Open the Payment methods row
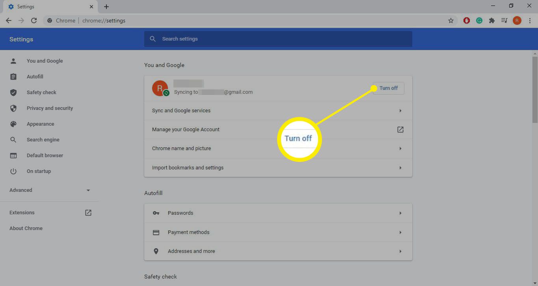This screenshot has height=286, width=538. pyautogui.click(x=278, y=232)
